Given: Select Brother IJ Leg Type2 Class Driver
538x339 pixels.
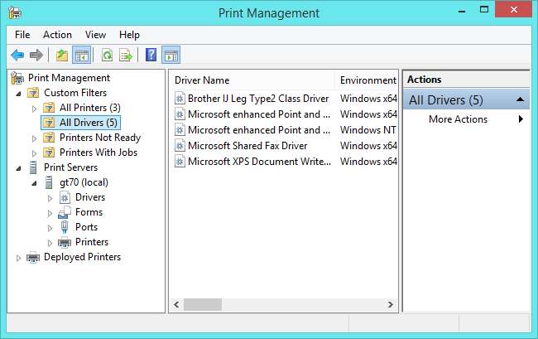Looking at the screenshot, I should click(257, 99).
